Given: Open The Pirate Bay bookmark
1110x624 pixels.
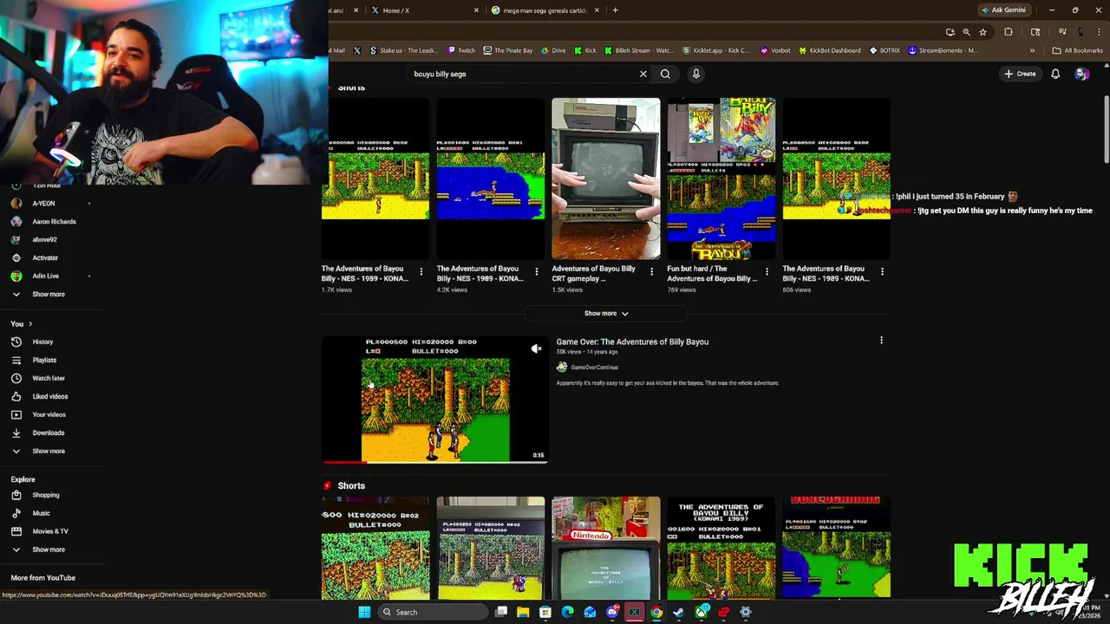Looking at the screenshot, I should pos(508,50).
